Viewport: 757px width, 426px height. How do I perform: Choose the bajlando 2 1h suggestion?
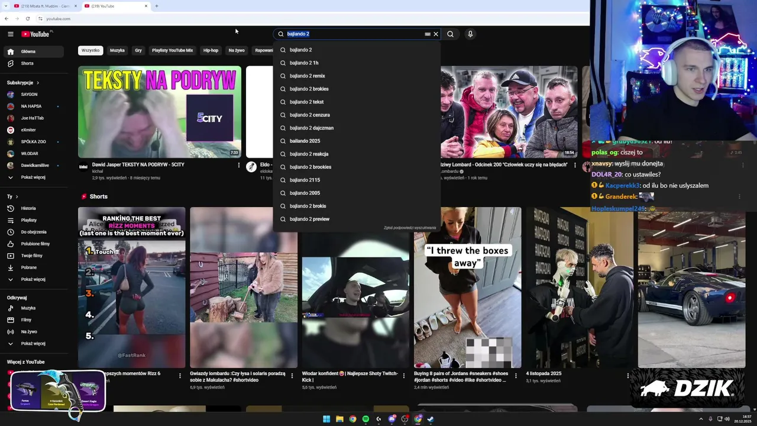357,63
